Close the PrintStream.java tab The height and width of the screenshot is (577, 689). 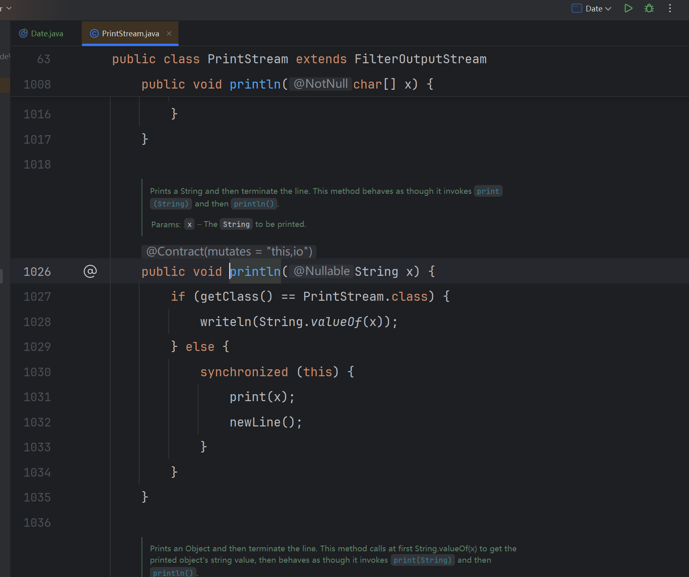click(169, 33)
